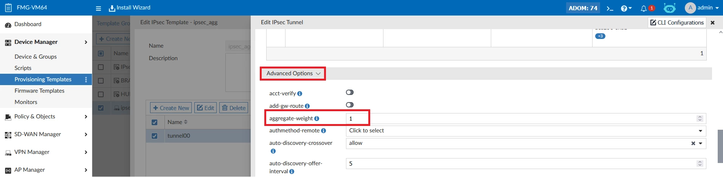Viewport: 723px width, 177px height.
Task: Toggle the checked ipsec row checkbox behind
Action: tap(101, 108)
